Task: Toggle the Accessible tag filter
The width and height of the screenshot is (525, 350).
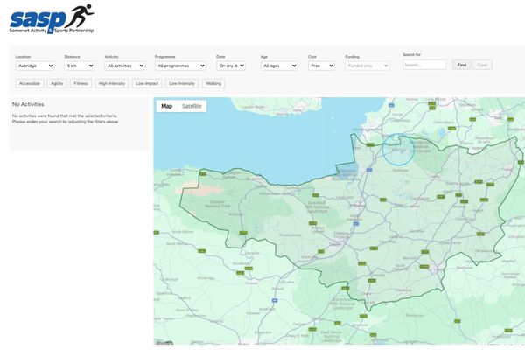Action: (30, 83)
